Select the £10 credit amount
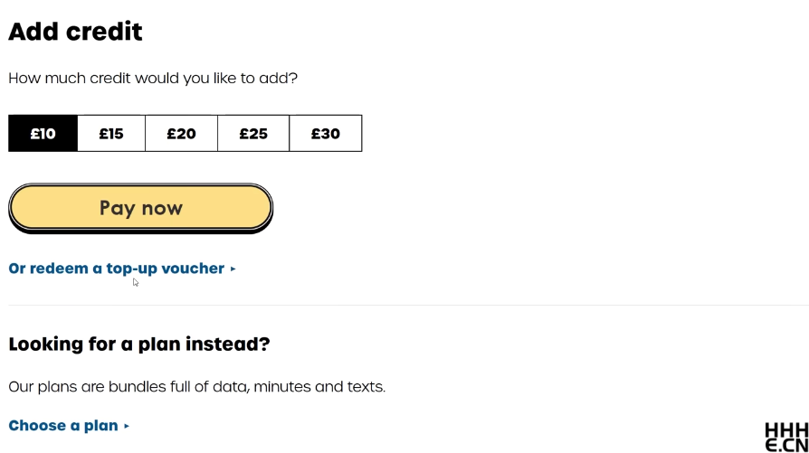The width and height of the screenshot is (809, 453). coord(43,134)
